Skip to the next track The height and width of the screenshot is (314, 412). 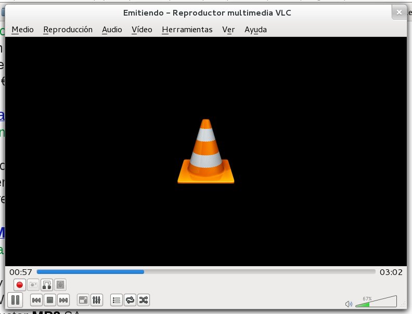(63, 300)
